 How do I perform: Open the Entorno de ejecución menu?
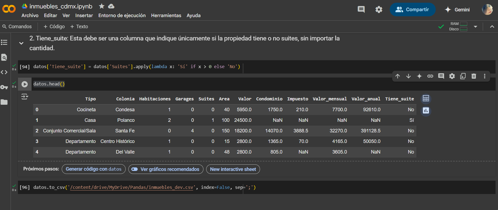click(x=122, y=15)
